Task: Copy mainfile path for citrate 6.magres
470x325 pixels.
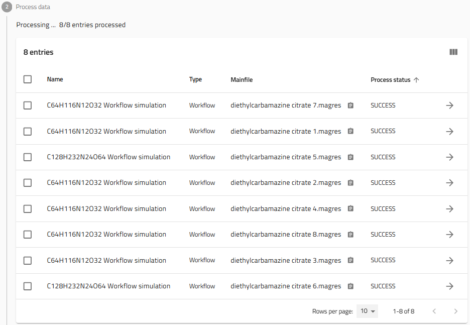Action: (350, 286)
